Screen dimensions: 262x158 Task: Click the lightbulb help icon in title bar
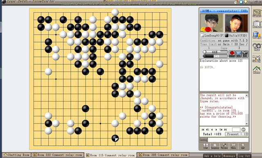(x=246, y=2)
